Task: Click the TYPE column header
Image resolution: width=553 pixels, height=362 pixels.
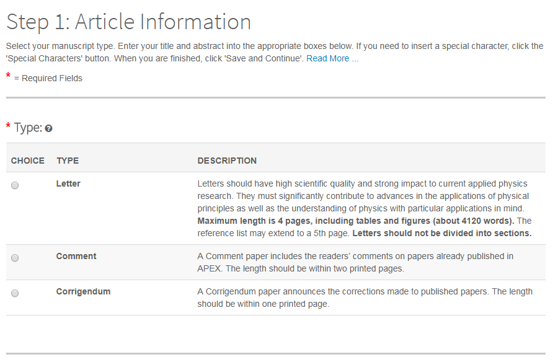Action: click(x=68, y=161)
